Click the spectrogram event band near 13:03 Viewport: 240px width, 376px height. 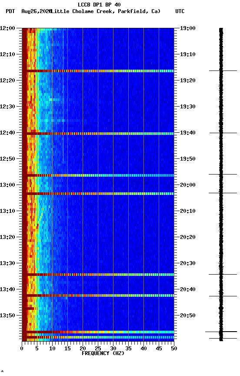tap(98, 194)
